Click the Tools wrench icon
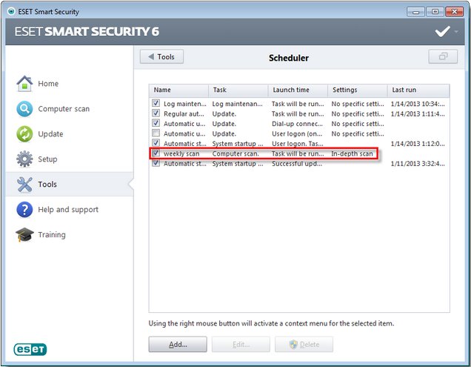Viewport: 471px width, 367px height. (x=24, y=184)
